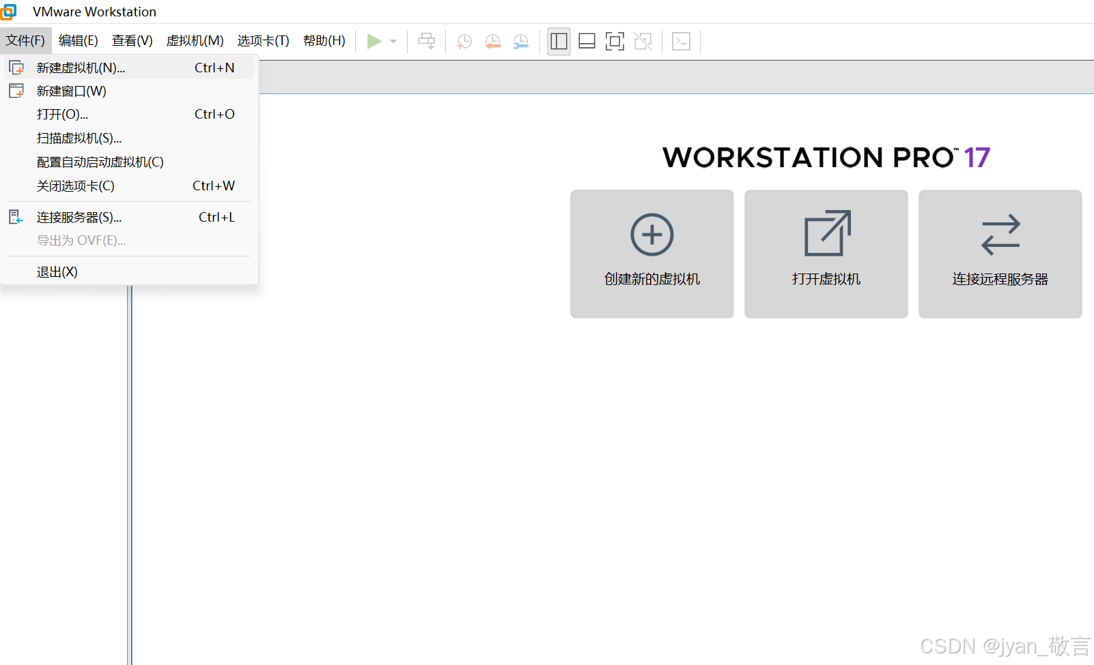This screenshot has height=665, width=1094.
Task: Select 扫描虚拟机(S)... menu entry
Action: point(129,138)
